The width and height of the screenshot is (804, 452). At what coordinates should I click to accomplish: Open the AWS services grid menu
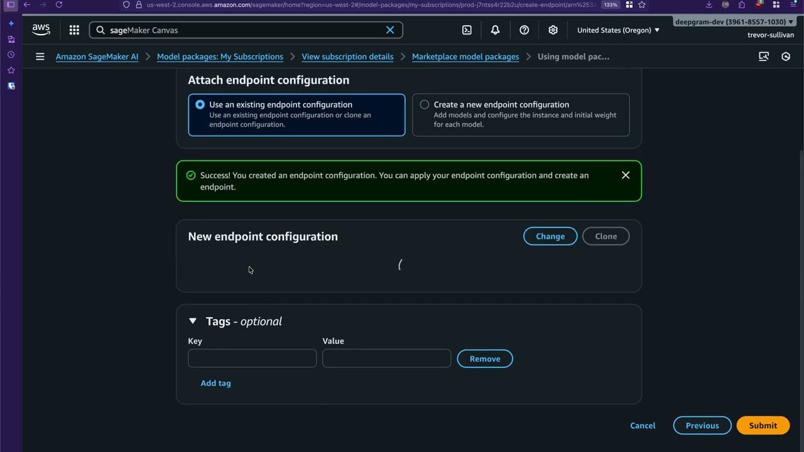point(74,30)
